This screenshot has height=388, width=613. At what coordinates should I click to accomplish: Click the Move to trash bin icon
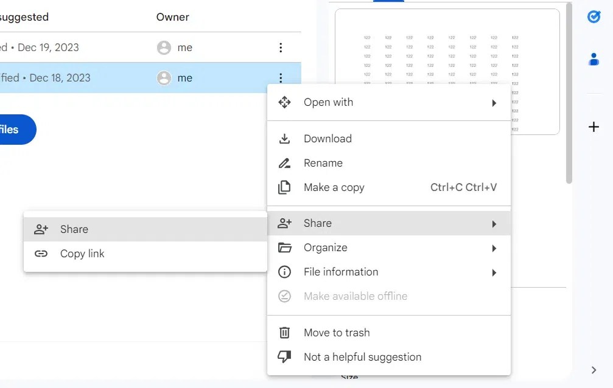(x=284, y=333)
